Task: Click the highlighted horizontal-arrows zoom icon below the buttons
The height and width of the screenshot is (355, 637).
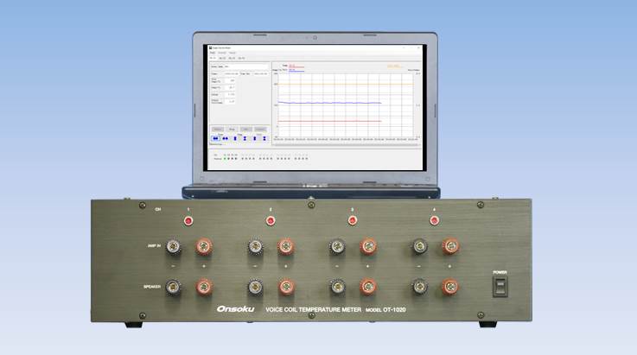Action: (215, 138)
